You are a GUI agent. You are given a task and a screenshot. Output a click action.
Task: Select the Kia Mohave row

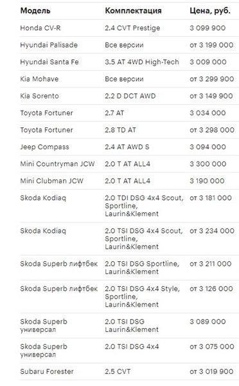129,79
